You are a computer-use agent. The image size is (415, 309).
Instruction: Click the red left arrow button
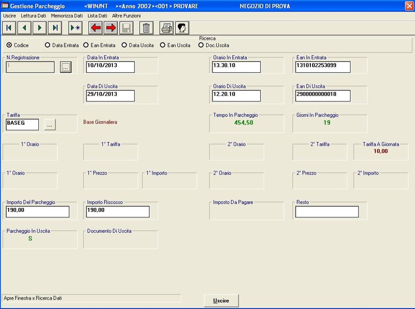click(96, 28)
